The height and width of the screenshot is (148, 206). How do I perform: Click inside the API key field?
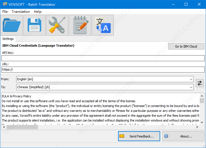[103, 58]
